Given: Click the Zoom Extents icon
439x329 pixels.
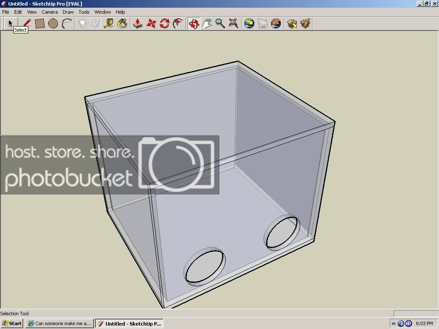Looking at the screenshot, I should (x=233, y=24).
